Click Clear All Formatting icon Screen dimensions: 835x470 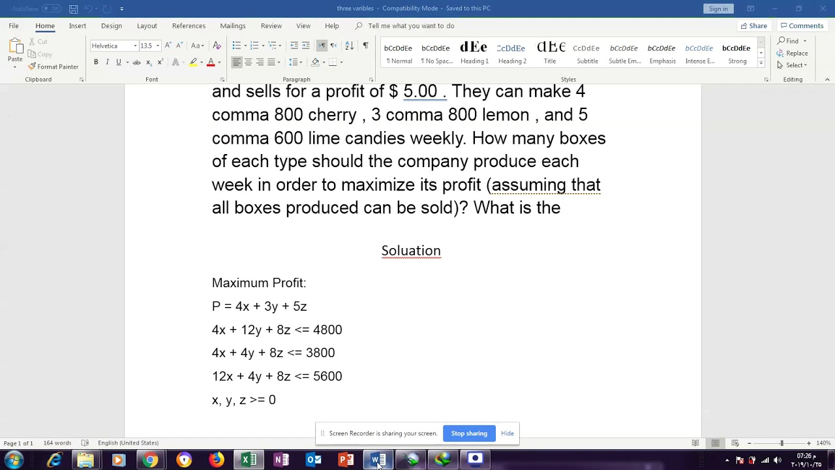pos(217,46)
